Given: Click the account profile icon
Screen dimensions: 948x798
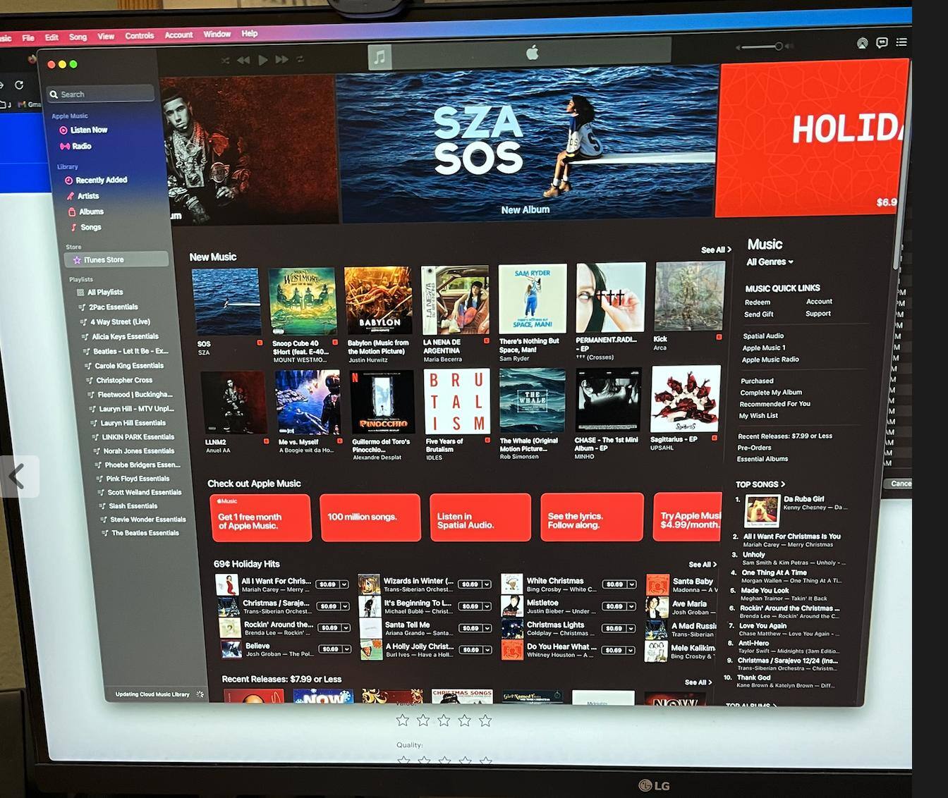Looking at the screenshot, I should tap(862, 44).
